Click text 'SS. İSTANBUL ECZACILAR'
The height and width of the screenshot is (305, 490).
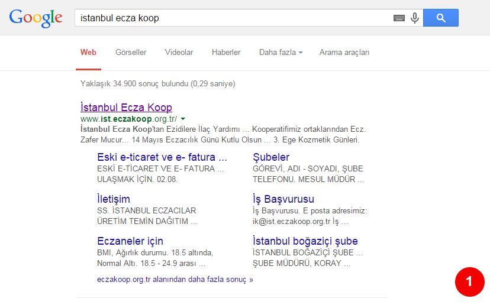147,210
